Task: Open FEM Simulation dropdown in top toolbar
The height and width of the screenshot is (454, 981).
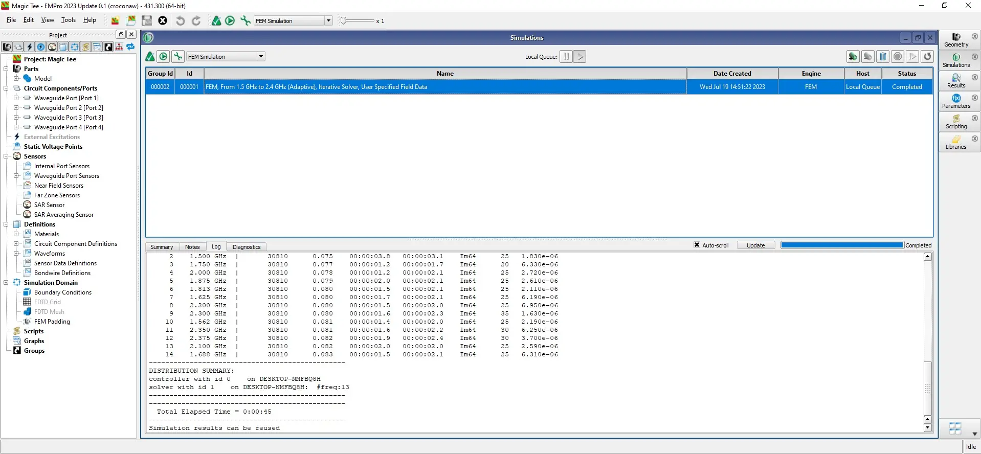Action: (x=328, y=20)
